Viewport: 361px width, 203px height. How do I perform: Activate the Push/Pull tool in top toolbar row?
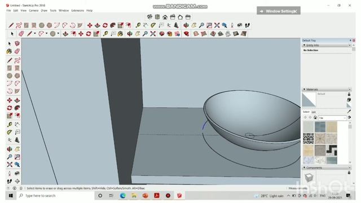click(x=98, y=25)
